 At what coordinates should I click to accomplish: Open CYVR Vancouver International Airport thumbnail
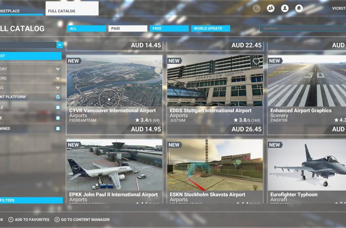[114, 81]
